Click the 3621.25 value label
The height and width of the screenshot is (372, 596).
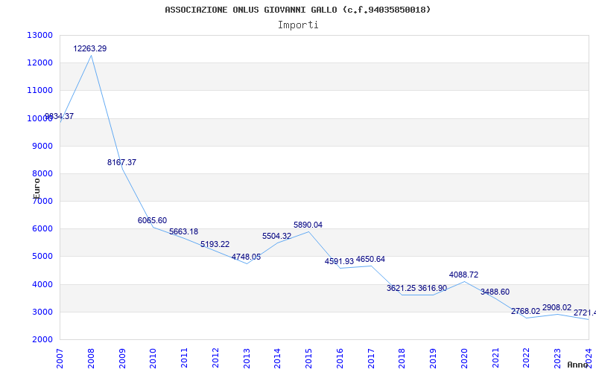[402, 288]
